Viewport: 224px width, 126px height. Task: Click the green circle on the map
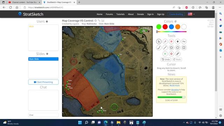pos(114,107)
